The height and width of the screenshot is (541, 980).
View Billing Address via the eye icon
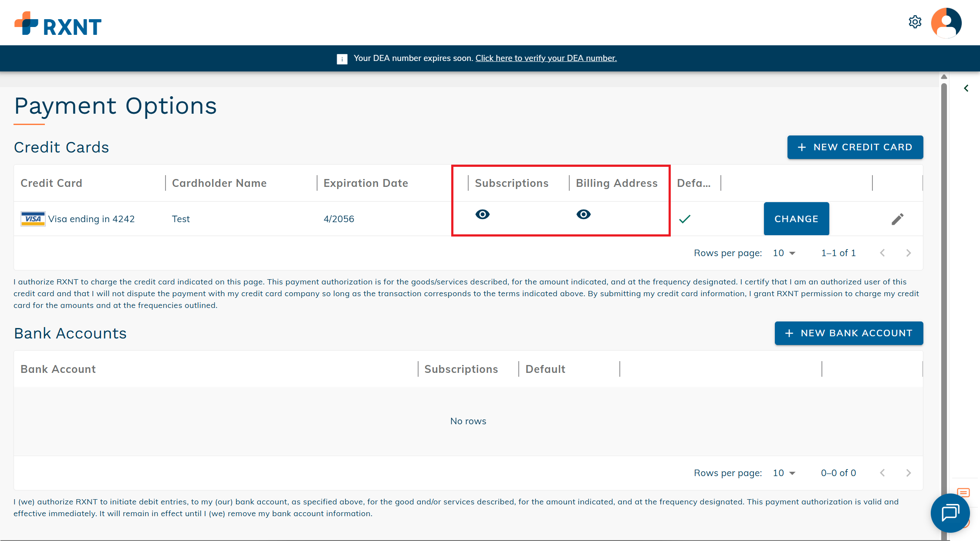pyautogui.click(x=583, y=214)
